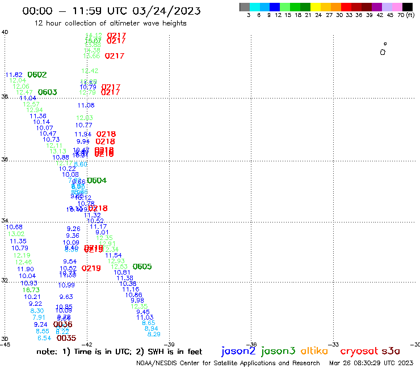The height and width of the screenshot is (368, 420).
Task: Click the 9.54 wave height value
Action: point(70,262)
